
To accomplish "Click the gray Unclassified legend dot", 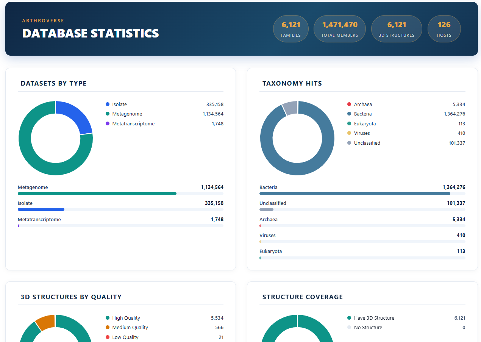I will click(x=349, y=143).
